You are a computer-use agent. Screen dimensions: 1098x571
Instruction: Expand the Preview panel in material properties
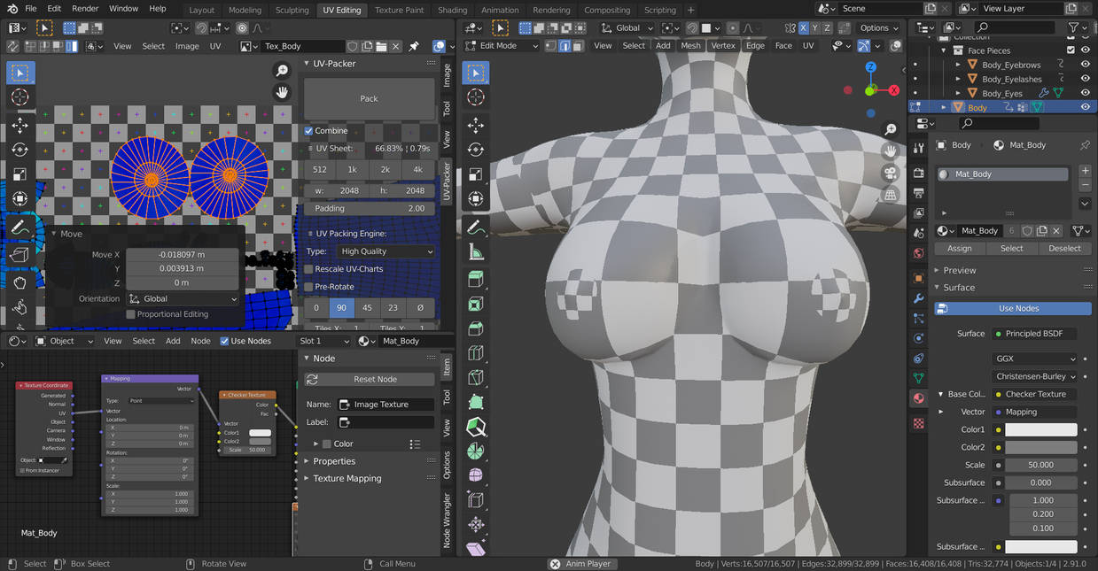tap(959, 270)
